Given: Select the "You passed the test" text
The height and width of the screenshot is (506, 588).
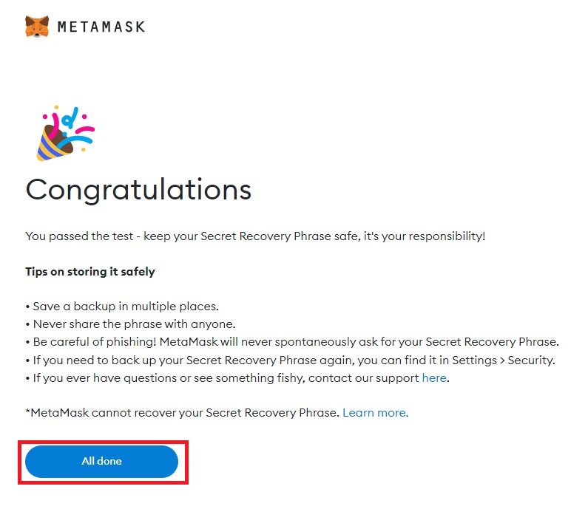Looking at the screenshot, I should click(78, 236).
